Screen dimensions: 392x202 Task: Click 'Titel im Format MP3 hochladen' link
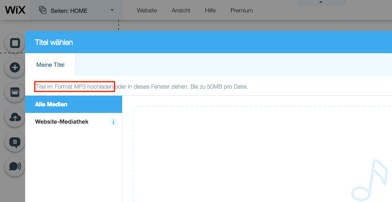74,87
